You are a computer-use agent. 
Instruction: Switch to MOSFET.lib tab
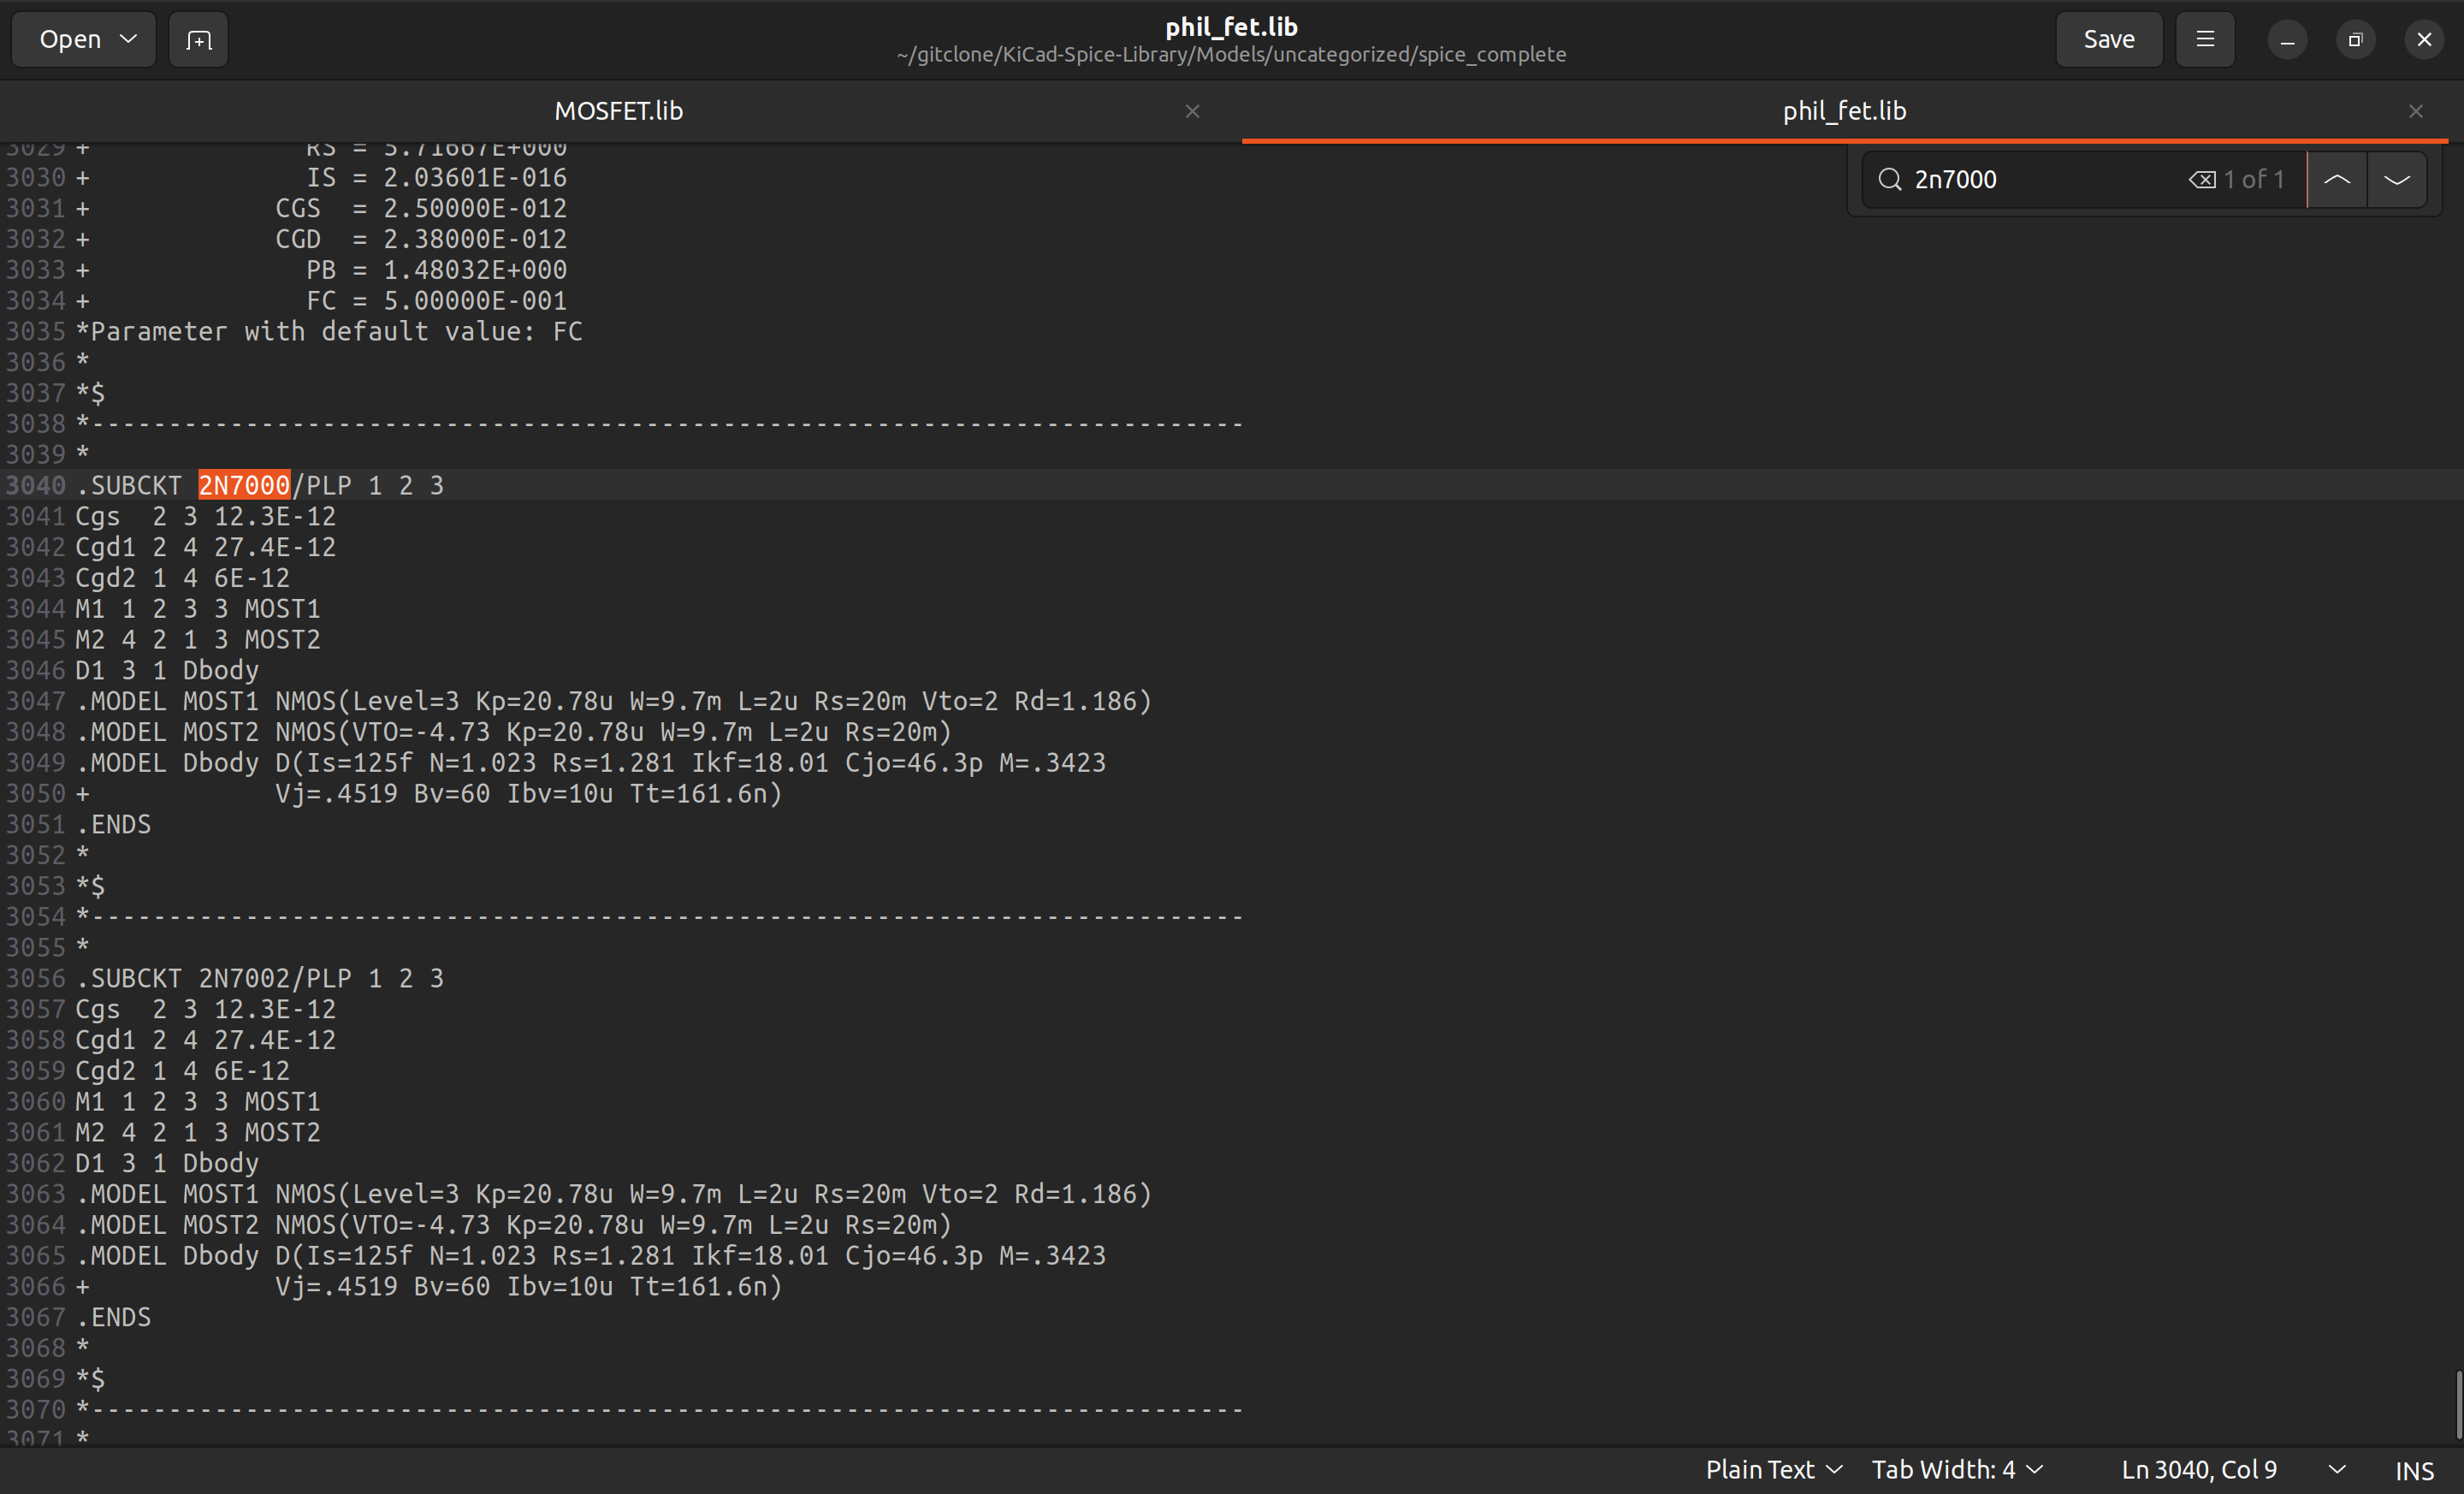619,111
